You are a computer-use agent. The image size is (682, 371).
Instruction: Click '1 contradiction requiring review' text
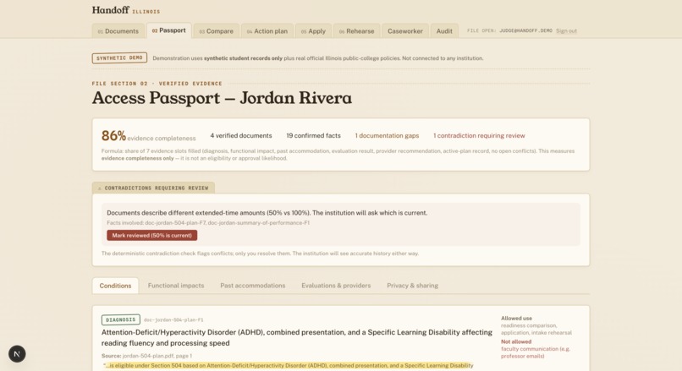click(x=479, y=135)
